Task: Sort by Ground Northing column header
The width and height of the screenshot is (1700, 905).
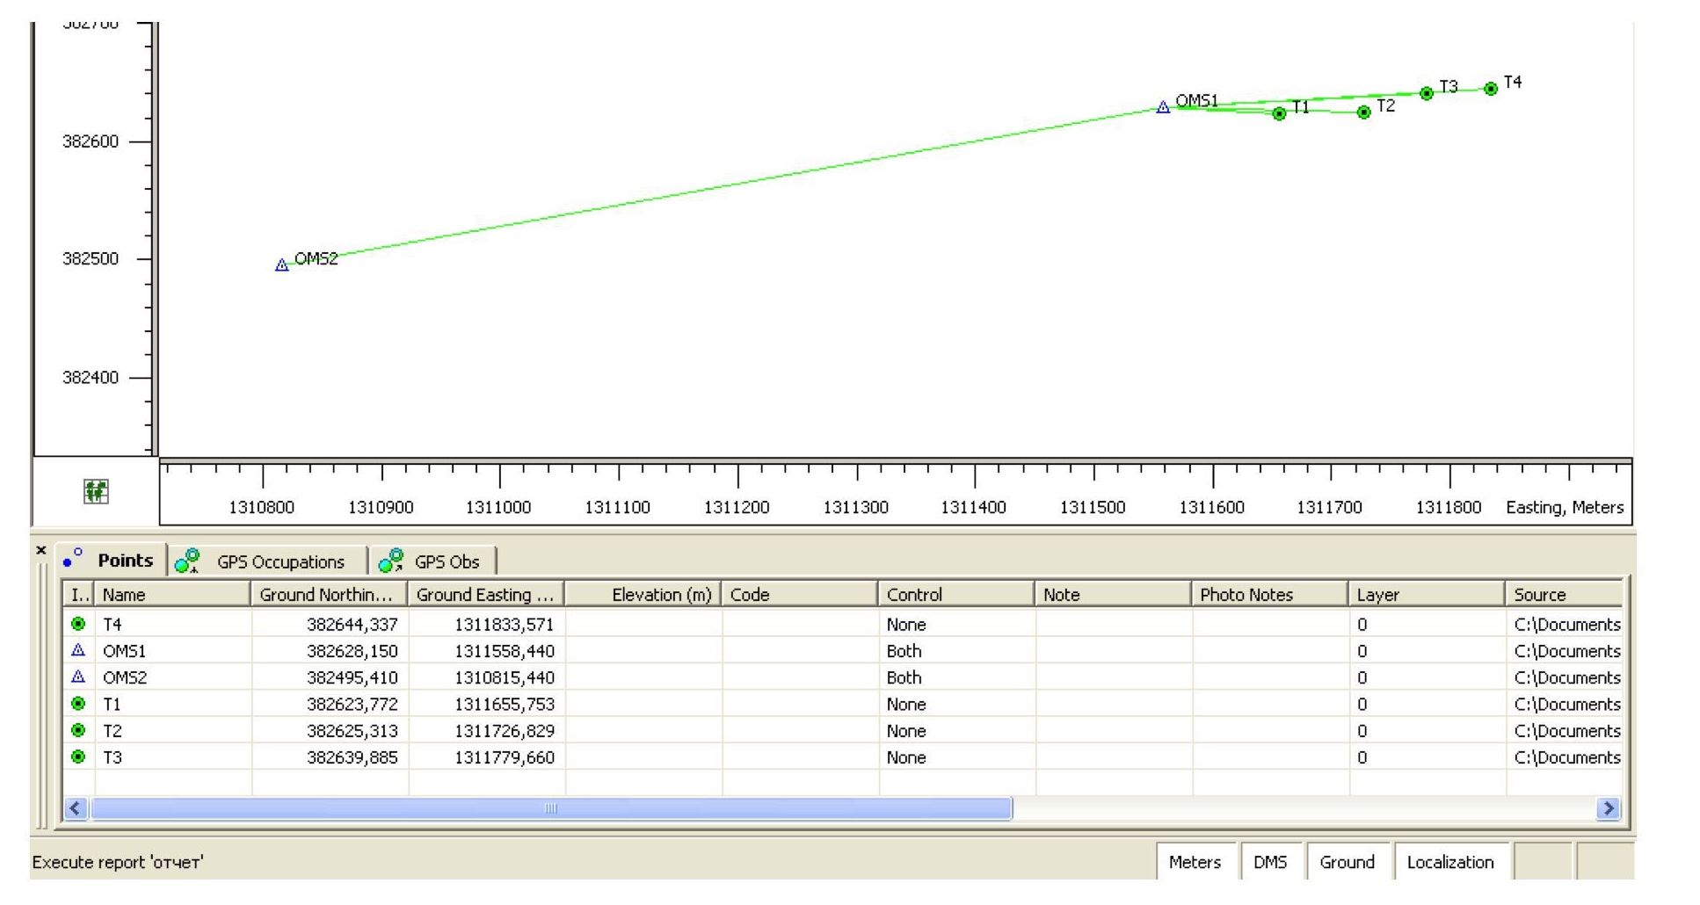Action: [x=328, y=595]
